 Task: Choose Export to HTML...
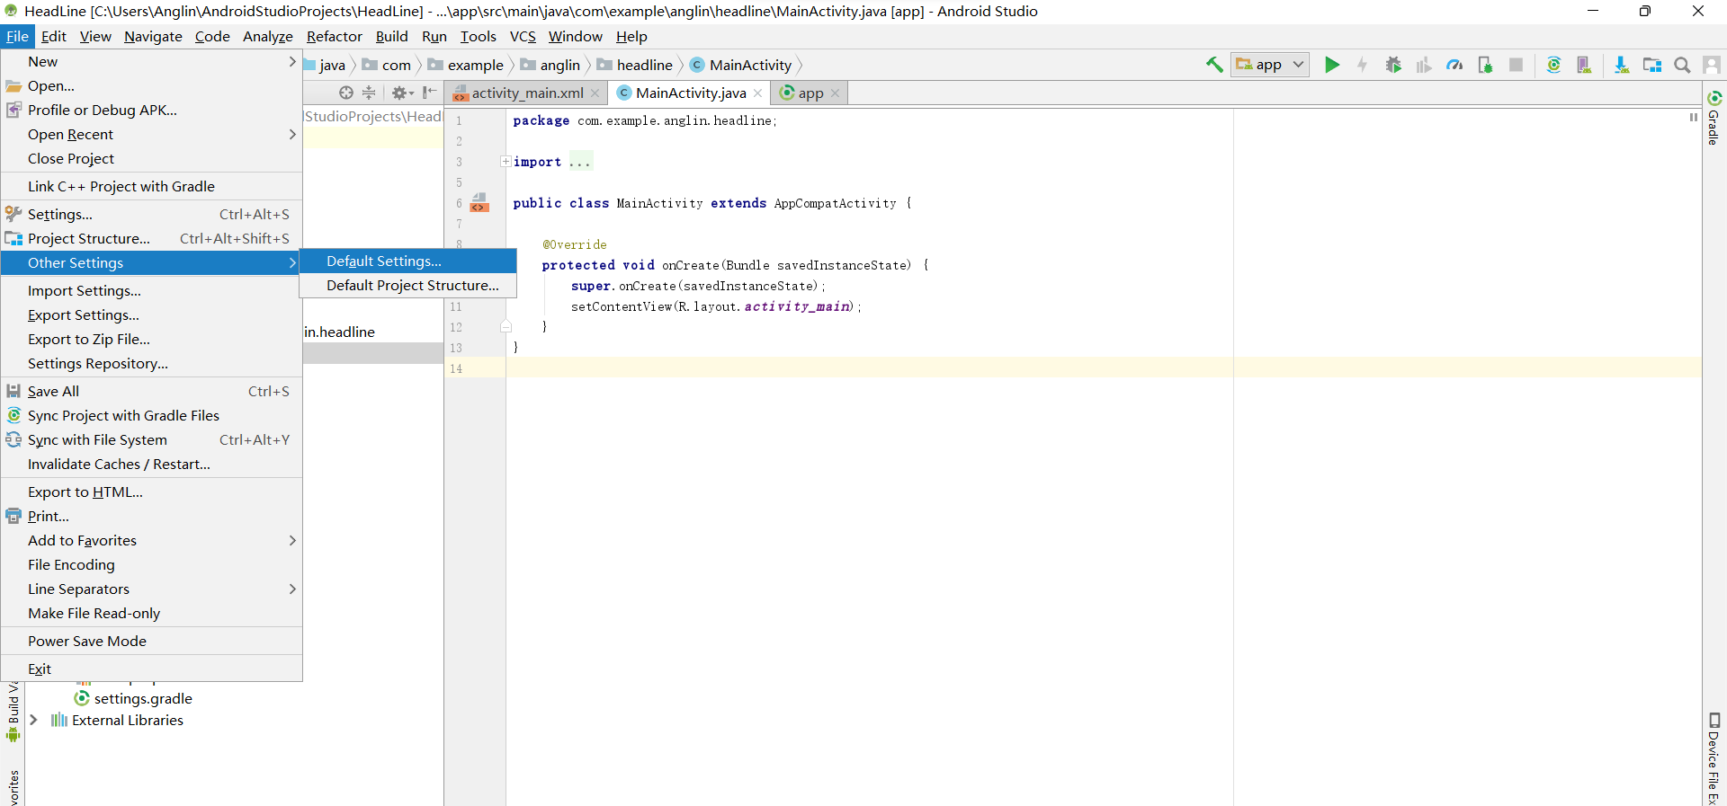point(151,492)
